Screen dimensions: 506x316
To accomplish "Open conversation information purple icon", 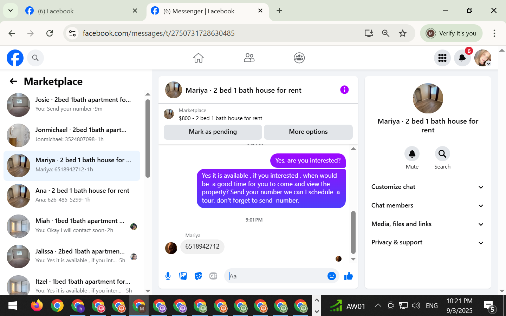I will [344, 90].
